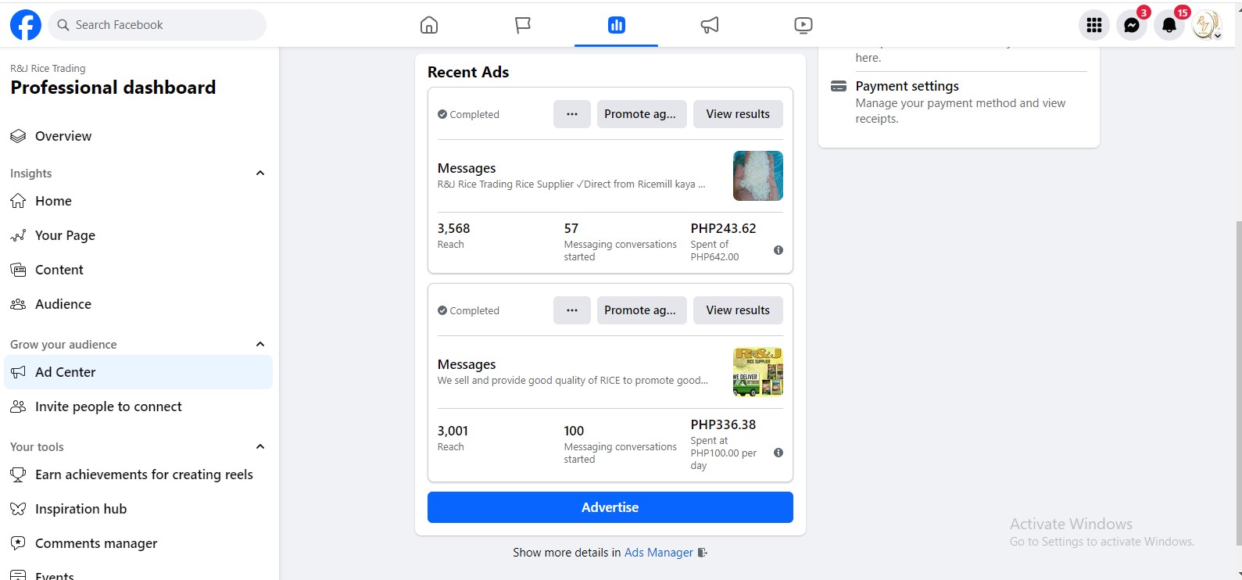The height and width of the screenshot is (580, 1242).
Task: Select Ad Center in the sidebar
Action: point(138,372)
